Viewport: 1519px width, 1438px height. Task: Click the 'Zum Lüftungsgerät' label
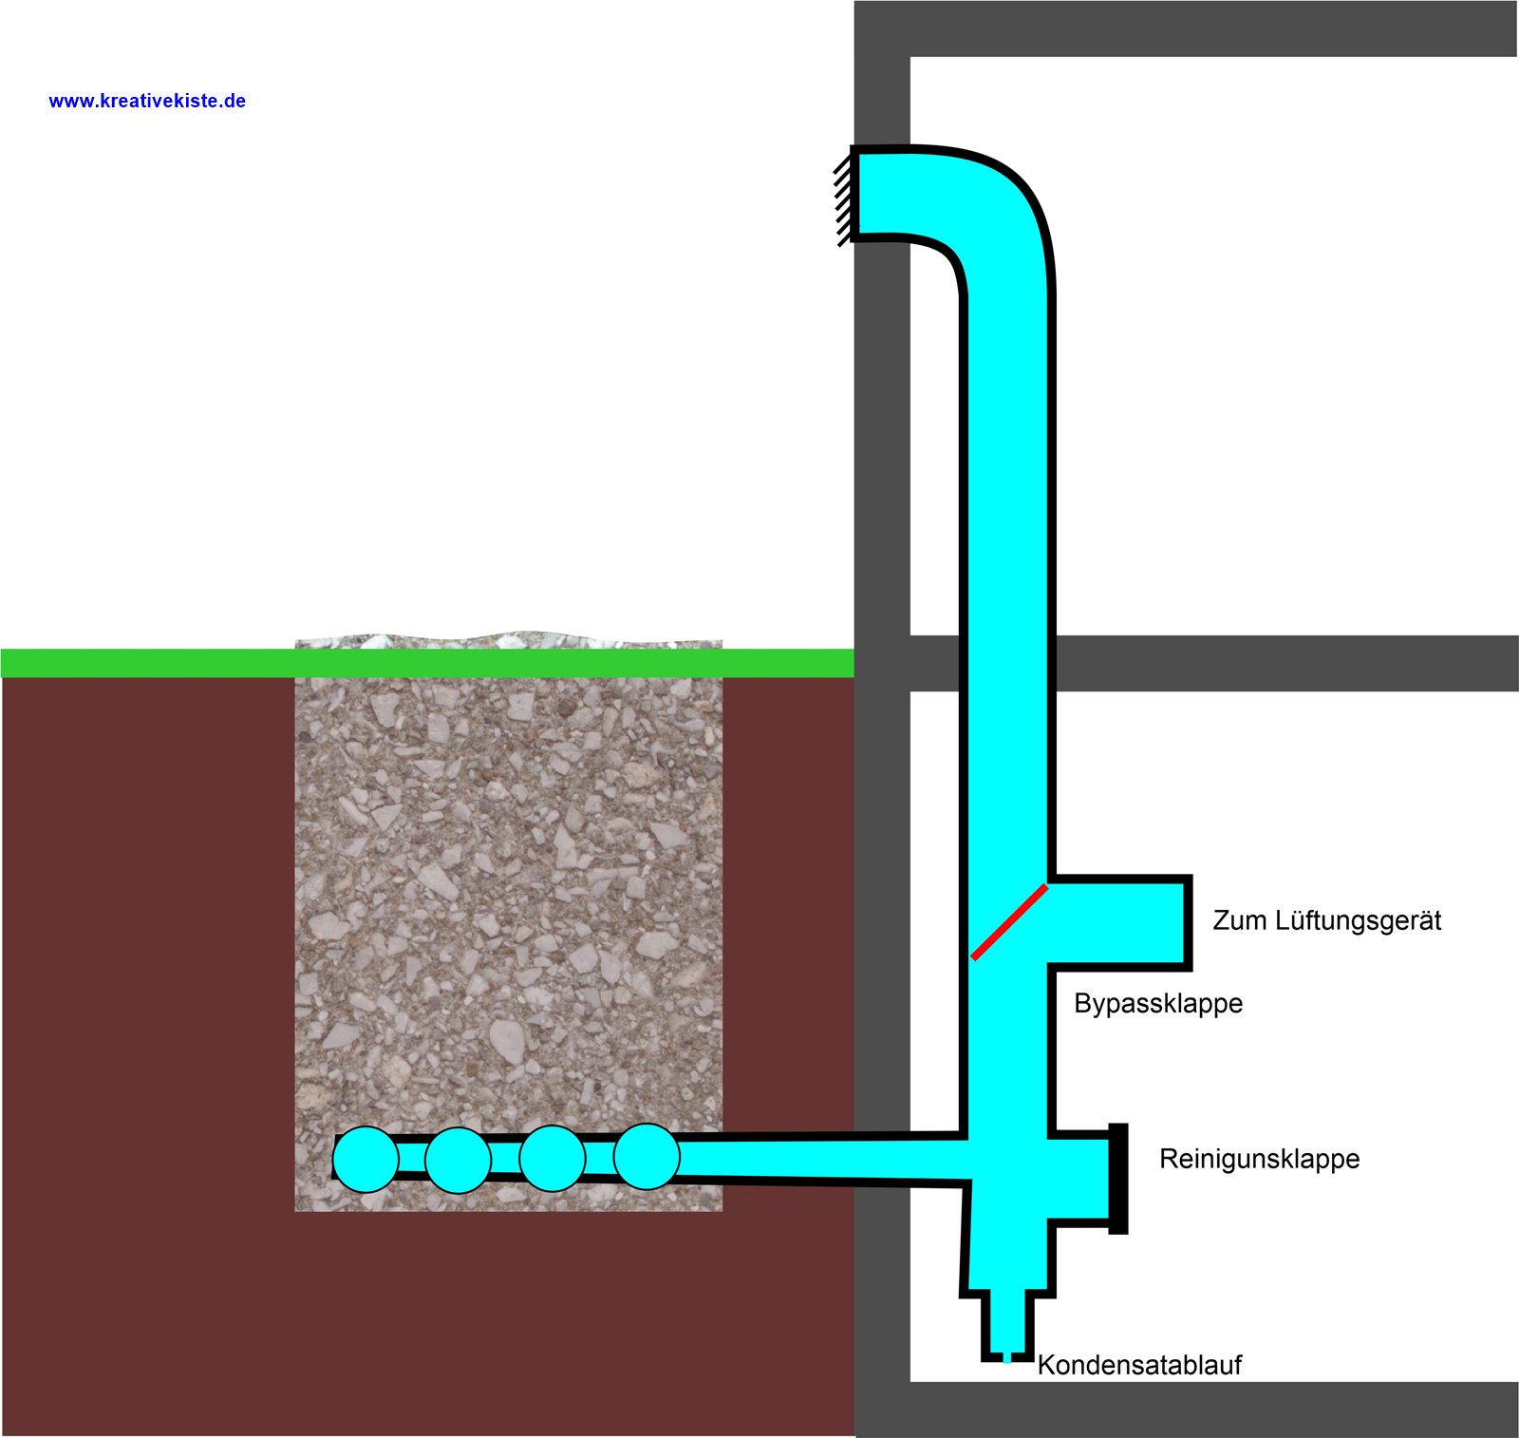[x=1326, y=920]
